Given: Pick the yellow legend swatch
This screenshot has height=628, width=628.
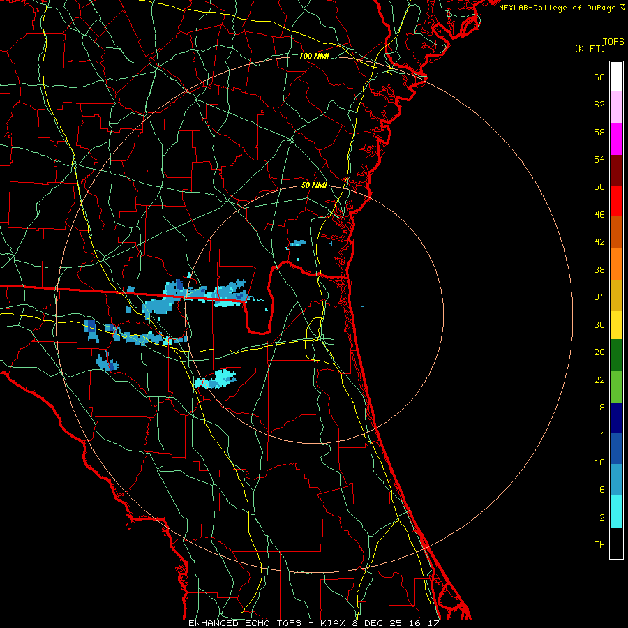Looking at the screenshot, I should [x=616, y=325].
